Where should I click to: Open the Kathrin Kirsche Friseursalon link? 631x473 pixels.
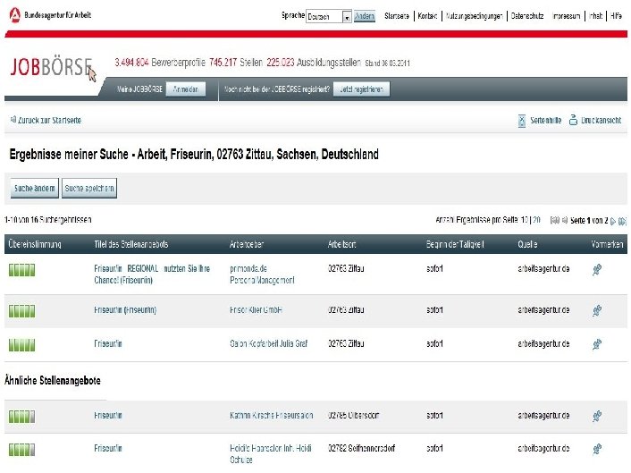pos(271,416)
